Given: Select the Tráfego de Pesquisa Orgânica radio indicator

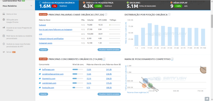Looking at the screenshot, I should (40, 3).
